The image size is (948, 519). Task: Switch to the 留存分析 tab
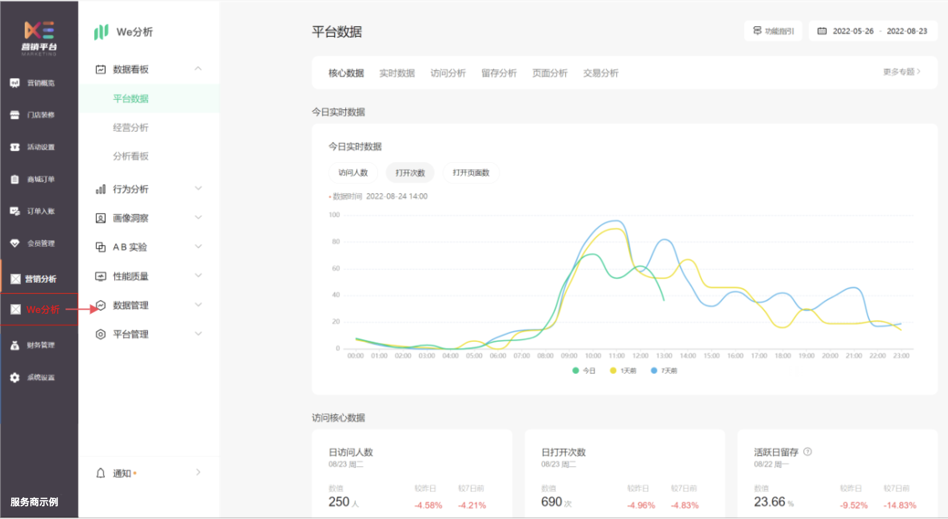[499, 73]
